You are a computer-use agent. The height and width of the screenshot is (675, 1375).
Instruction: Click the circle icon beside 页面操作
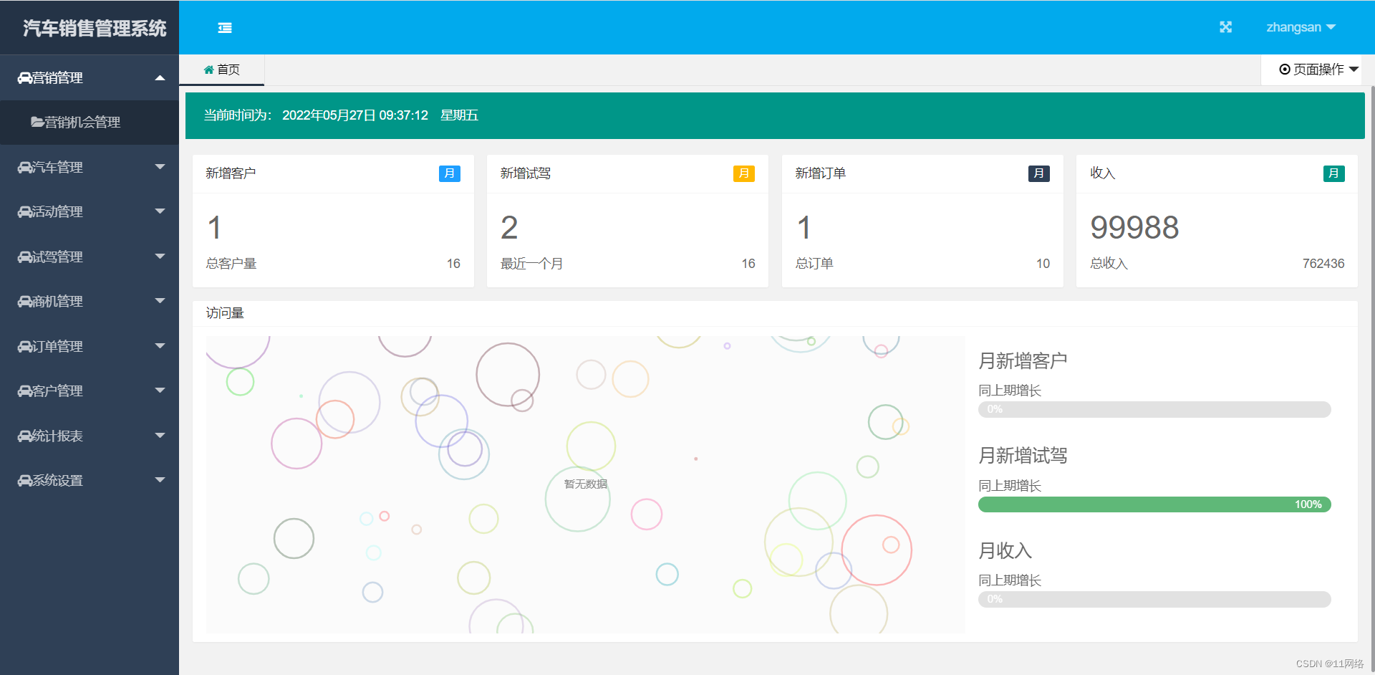[x=1285, y=70]
